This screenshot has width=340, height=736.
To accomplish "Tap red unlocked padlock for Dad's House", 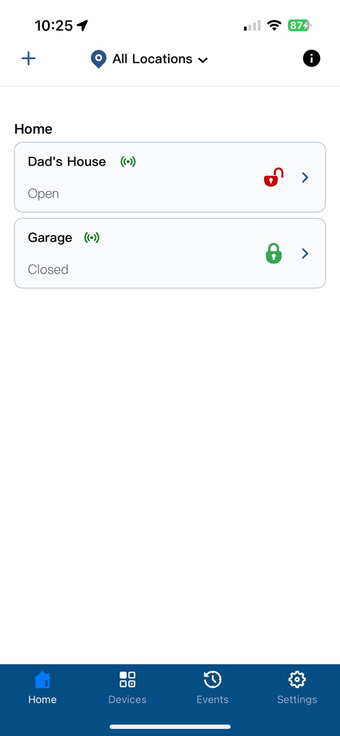I will click(274, 177).
